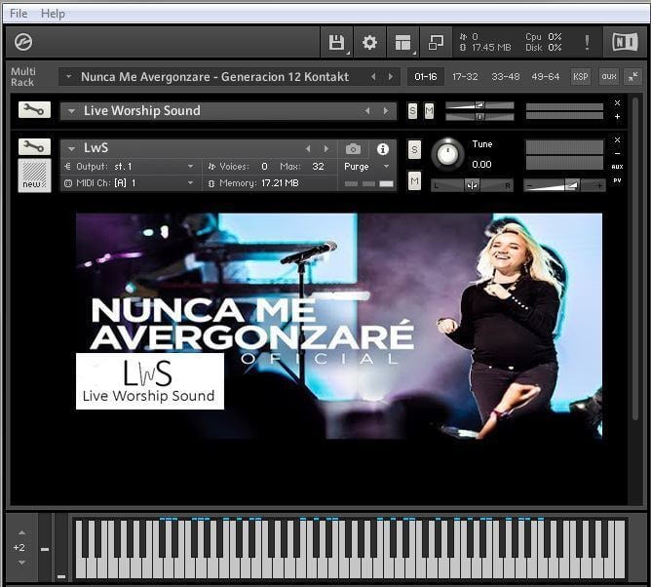This screenshot has width=651, height=587.
Task: Adjust the LwS pan slider
Action: [x=472, y=185]
